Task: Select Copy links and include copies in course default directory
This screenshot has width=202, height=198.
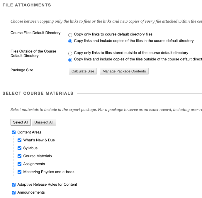Action: [x=70, y=41]
